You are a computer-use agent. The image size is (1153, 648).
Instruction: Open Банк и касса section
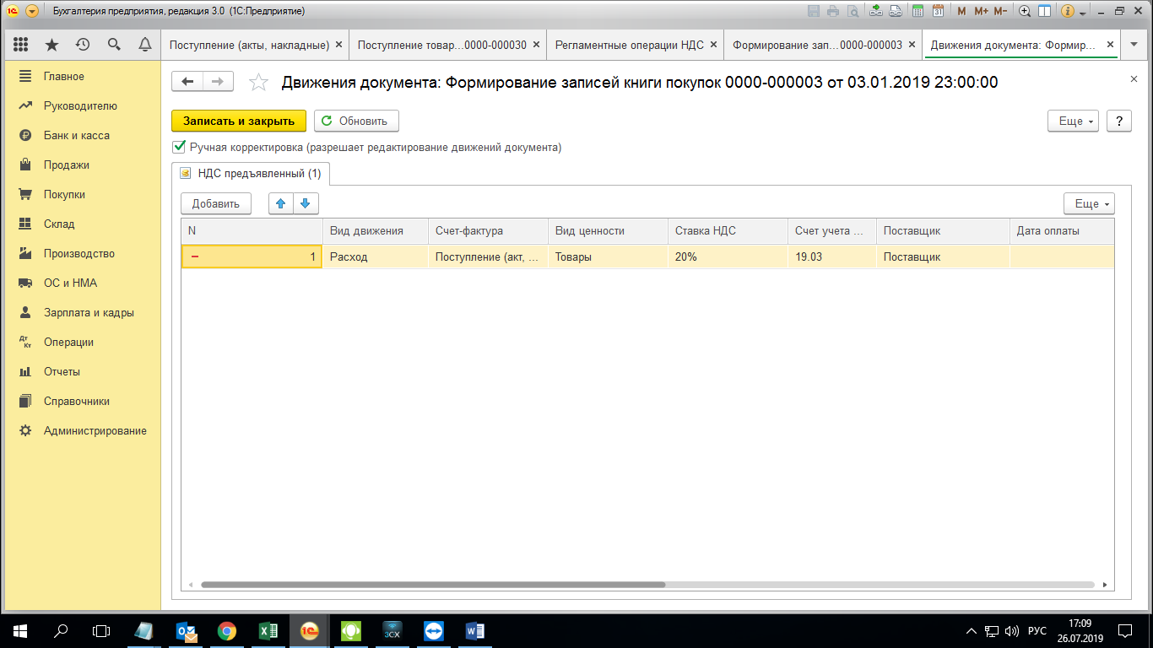(x=76, y=135)
